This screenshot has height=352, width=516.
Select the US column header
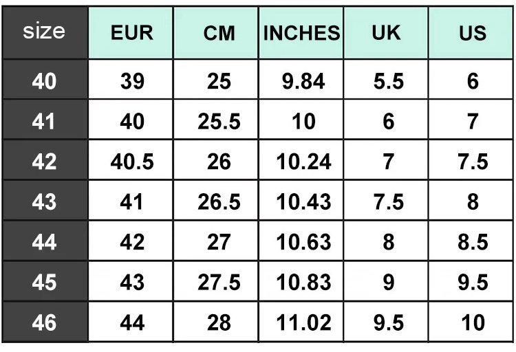point(473,33)
